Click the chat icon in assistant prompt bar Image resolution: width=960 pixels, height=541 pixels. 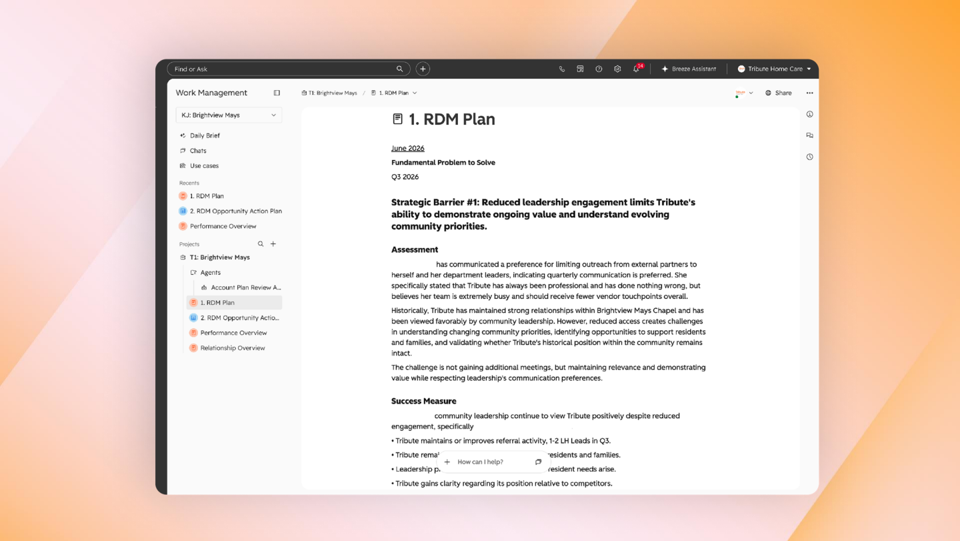coord(538,462)
